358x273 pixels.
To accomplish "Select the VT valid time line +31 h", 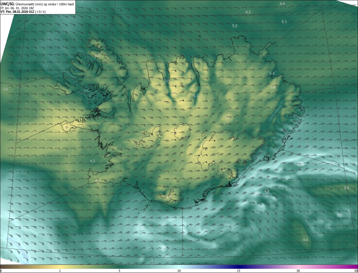I will pos(23,12).
